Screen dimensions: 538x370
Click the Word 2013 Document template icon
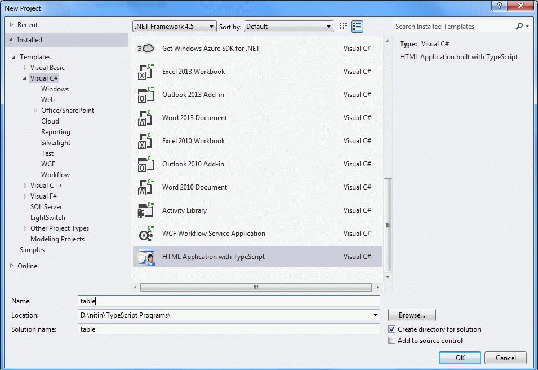point(146,118)
